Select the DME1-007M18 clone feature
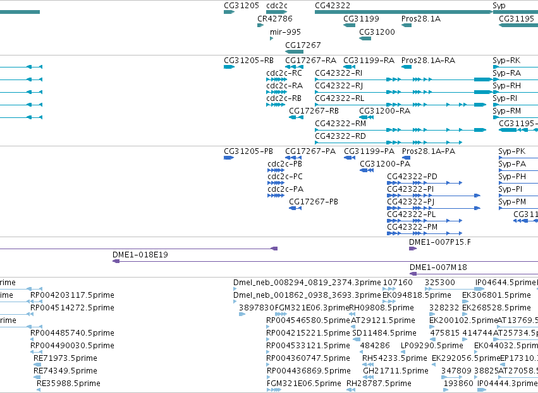 point(474,274)
